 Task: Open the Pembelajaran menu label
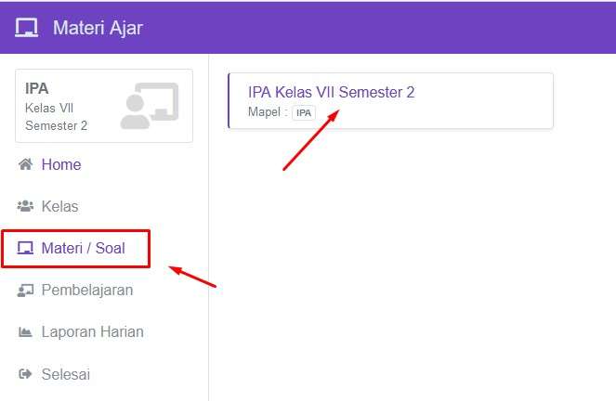pos(87,290)
